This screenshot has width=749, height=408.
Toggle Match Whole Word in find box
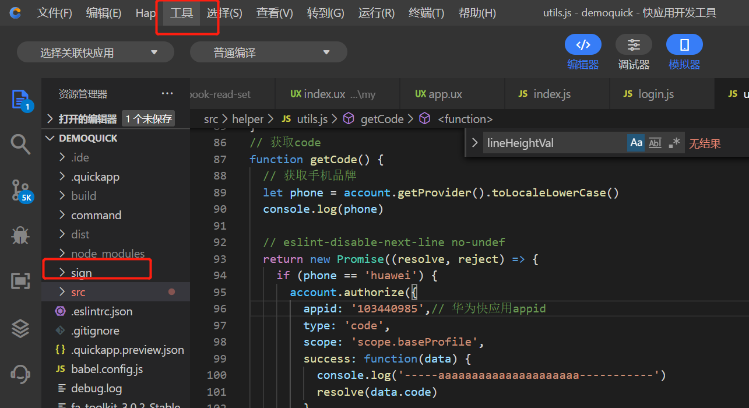click(x=655, y=143)
